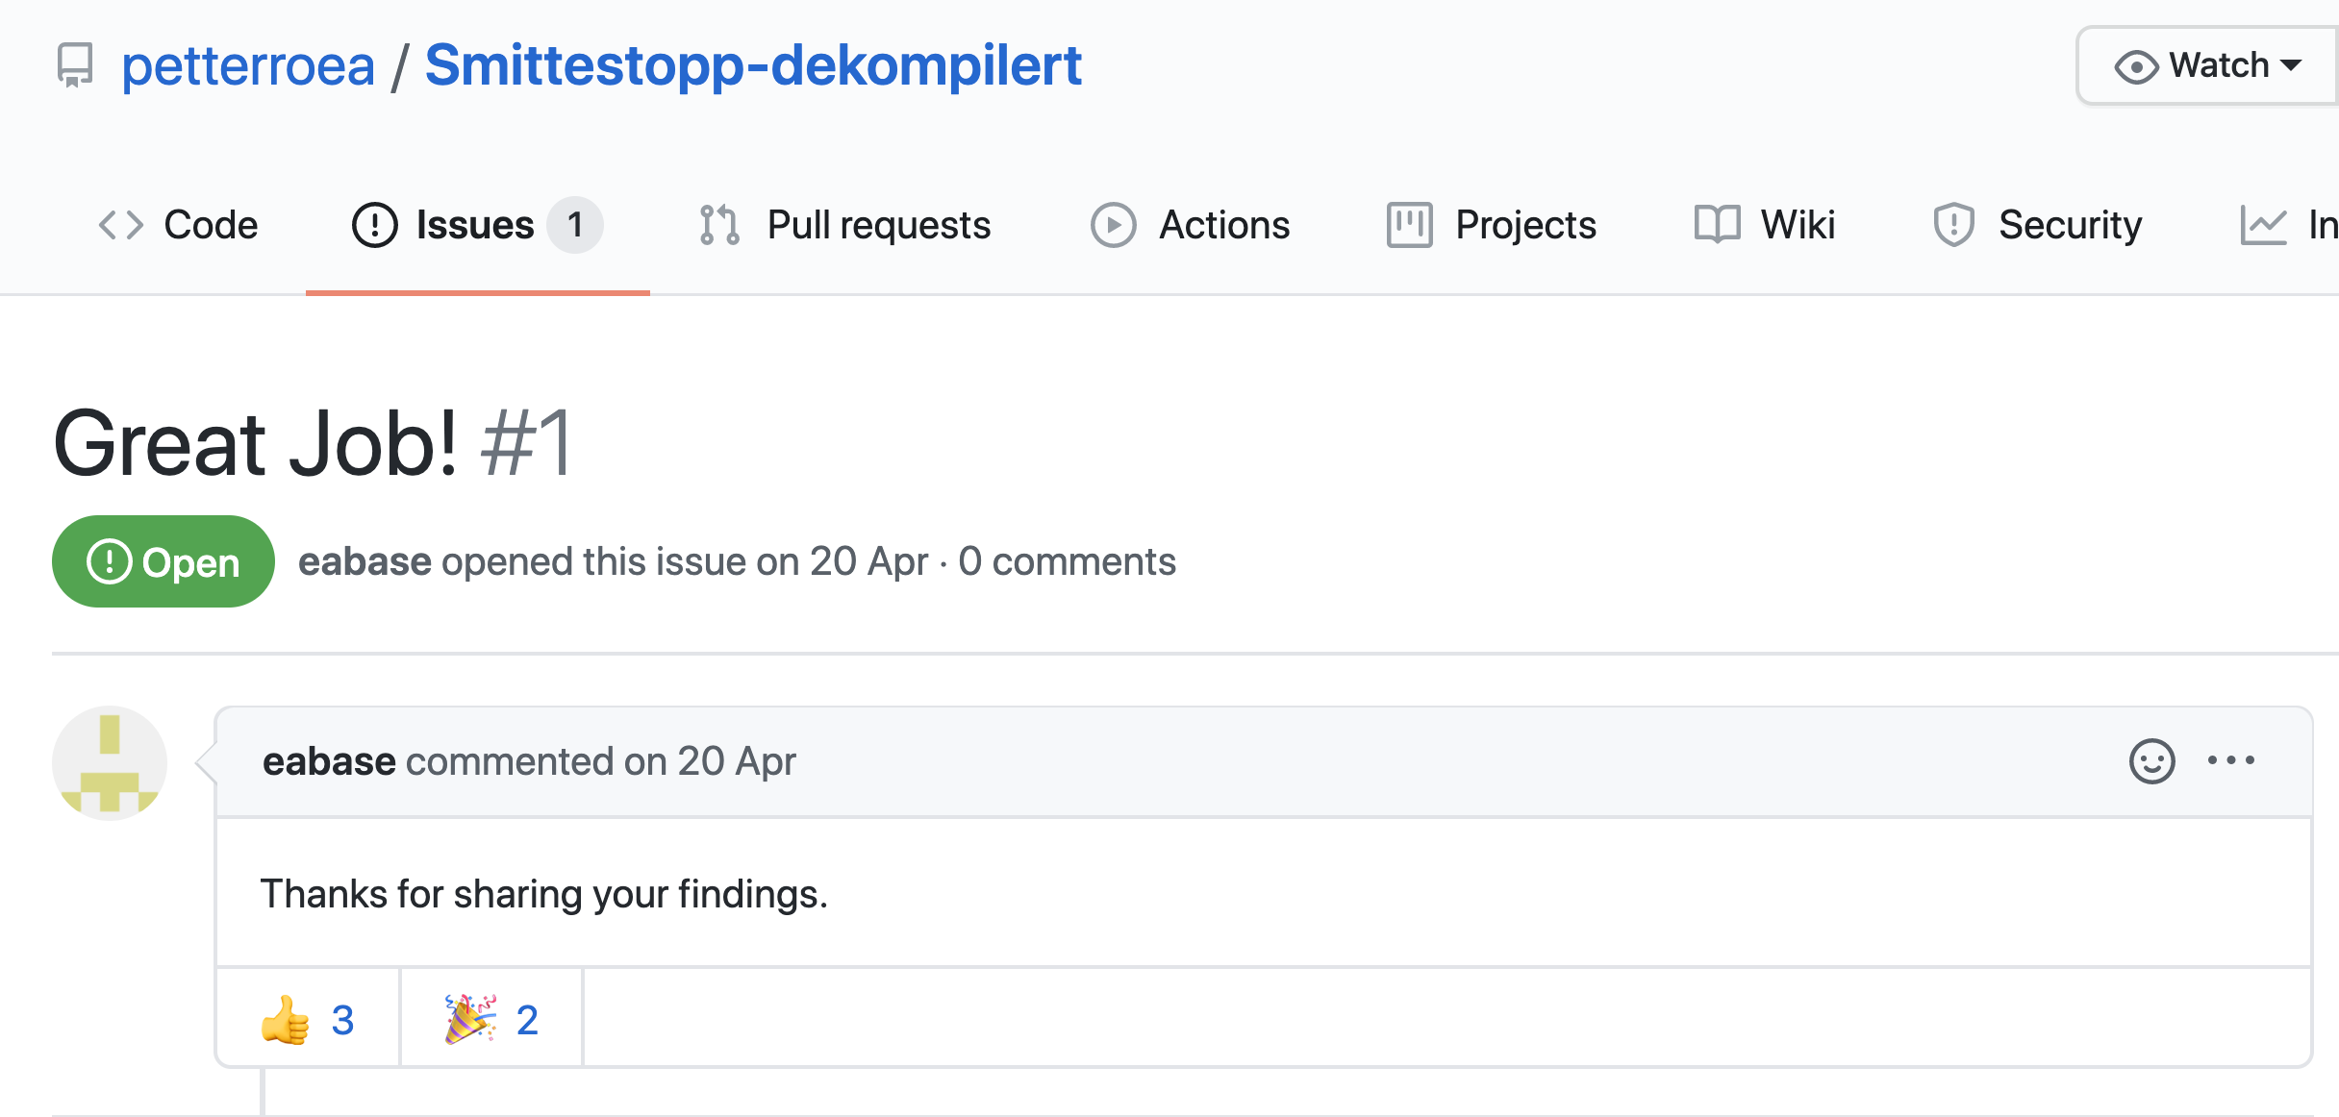Toggle the thumbs up reaction

click(308, 1019)
